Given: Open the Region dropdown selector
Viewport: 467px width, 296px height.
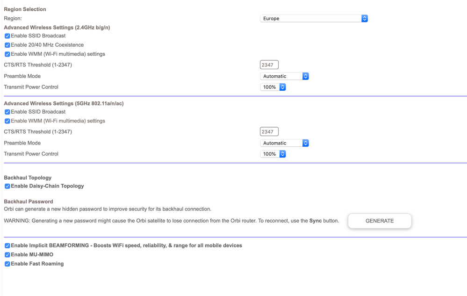Looking at the screenshot, I should click(313, 18).
